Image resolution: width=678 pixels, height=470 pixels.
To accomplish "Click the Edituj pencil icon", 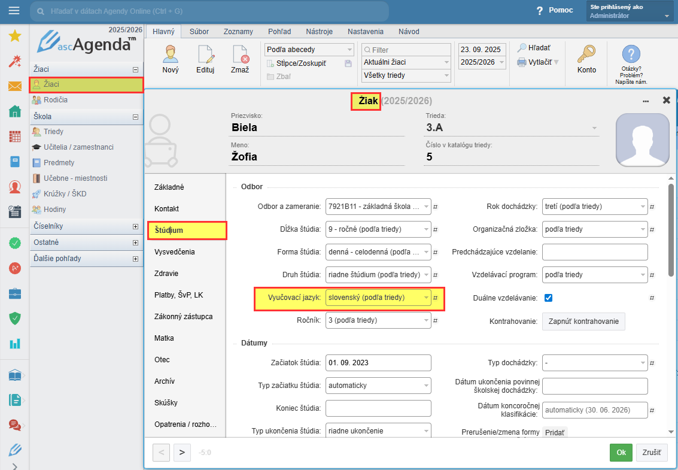I will (205, 54).
